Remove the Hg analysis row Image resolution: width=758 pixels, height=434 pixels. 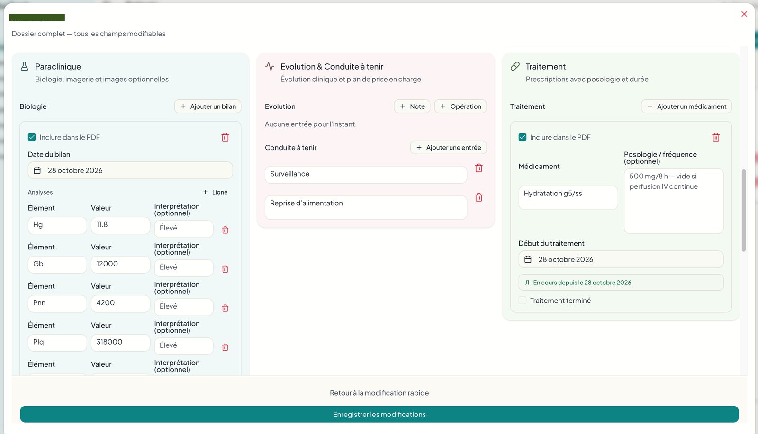click(x=225, y=230)
